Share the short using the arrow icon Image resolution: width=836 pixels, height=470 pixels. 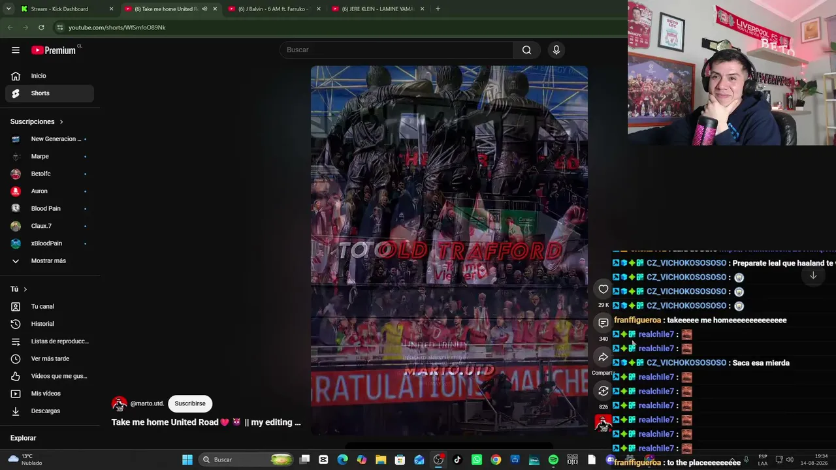pos(603,357)
